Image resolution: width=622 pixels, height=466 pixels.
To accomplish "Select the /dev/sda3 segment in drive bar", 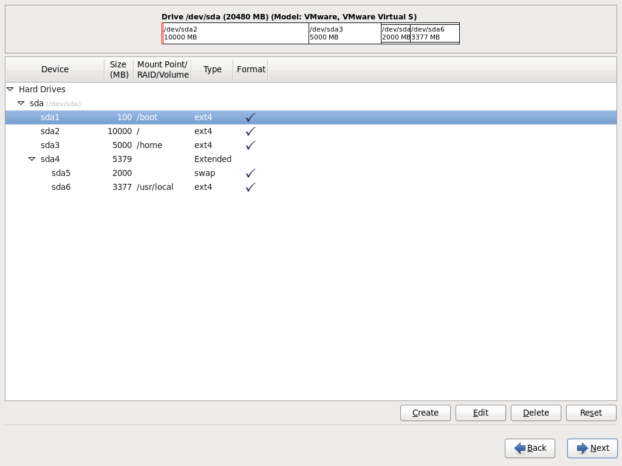I will (x=343, y=33).
